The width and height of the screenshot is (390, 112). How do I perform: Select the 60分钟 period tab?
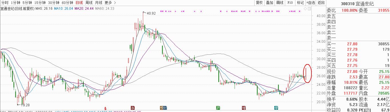click(67, 3)
